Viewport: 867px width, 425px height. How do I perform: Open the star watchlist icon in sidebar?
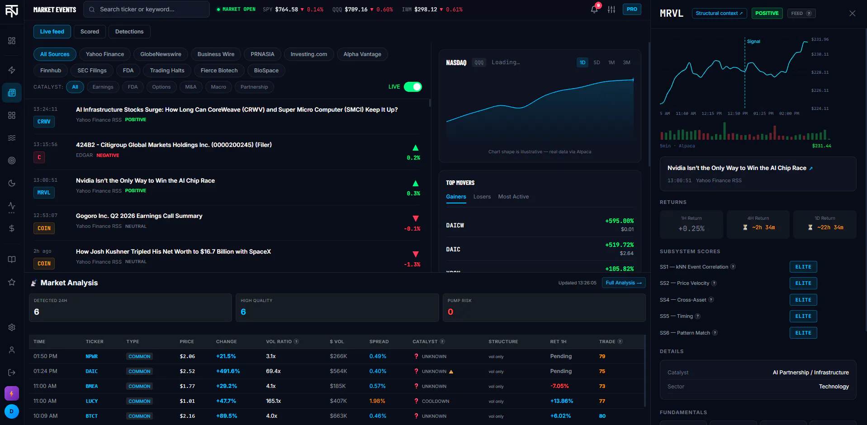[x=12, y=282]
